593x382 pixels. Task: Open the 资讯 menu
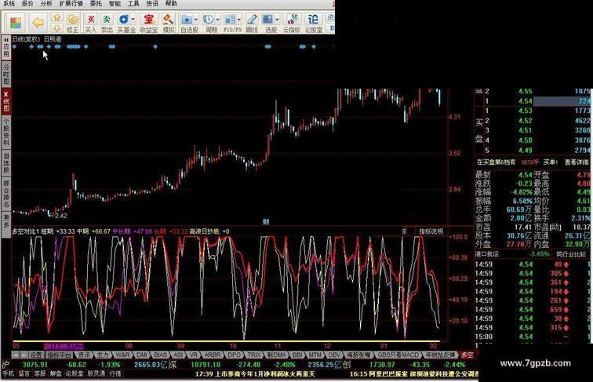pyautogui.click(x=152, y=3)
